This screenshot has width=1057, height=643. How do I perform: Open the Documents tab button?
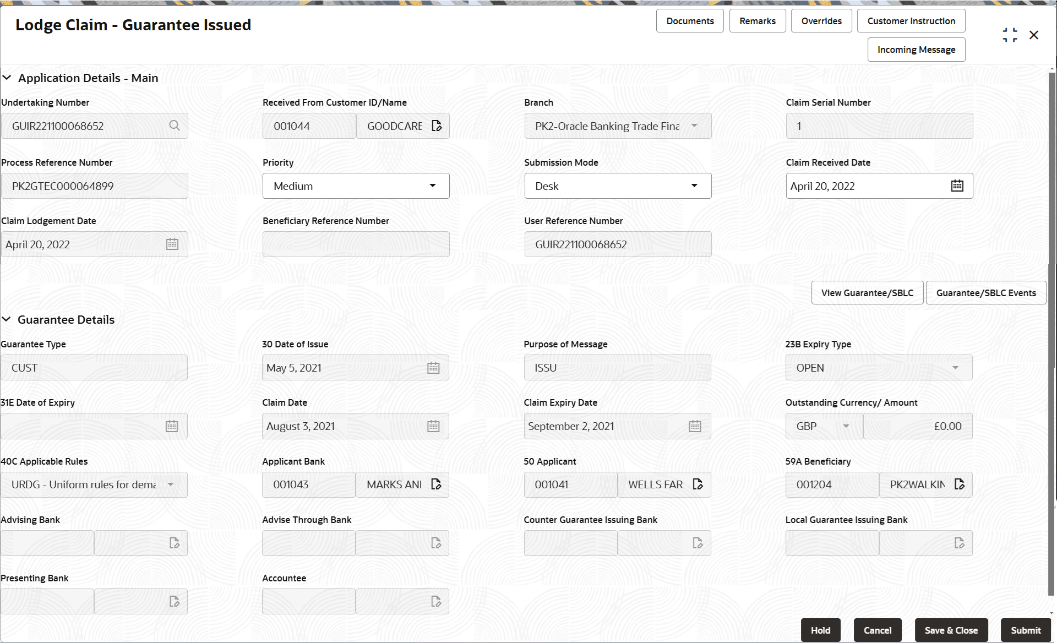[x=690, y=21]
